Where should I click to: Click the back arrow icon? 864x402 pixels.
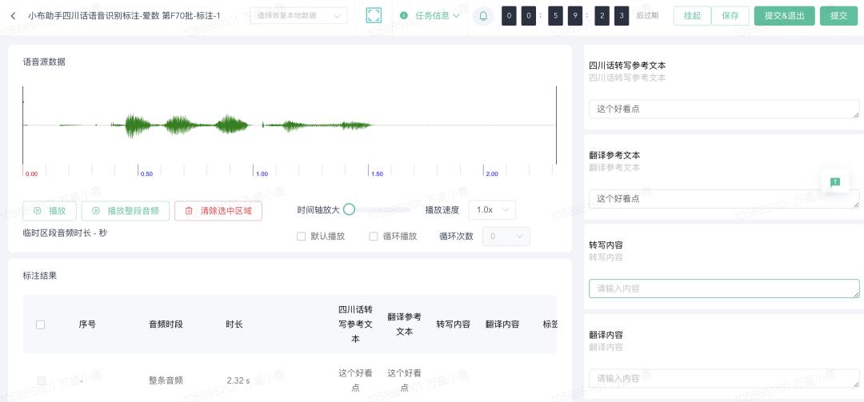(x=13, y=16)
